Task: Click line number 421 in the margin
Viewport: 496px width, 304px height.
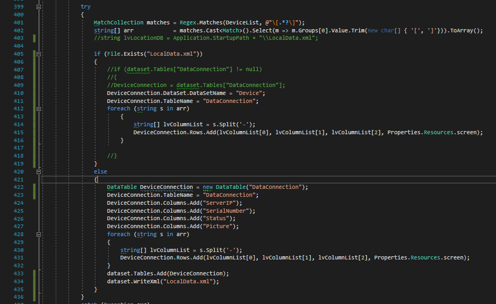Action: (19, 179)
